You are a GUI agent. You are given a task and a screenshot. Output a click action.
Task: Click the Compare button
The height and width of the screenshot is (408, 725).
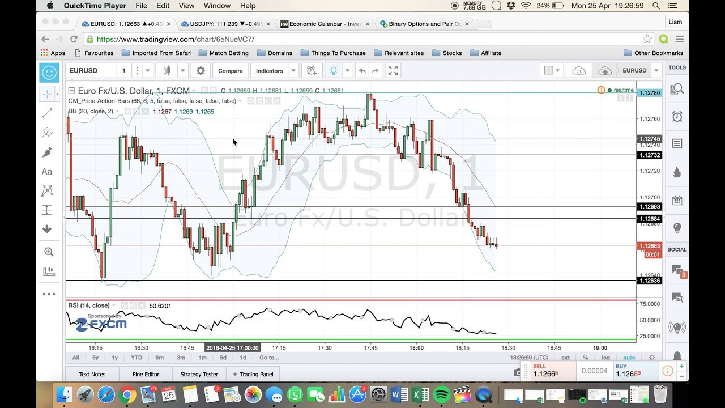click(x=231, y=71)
